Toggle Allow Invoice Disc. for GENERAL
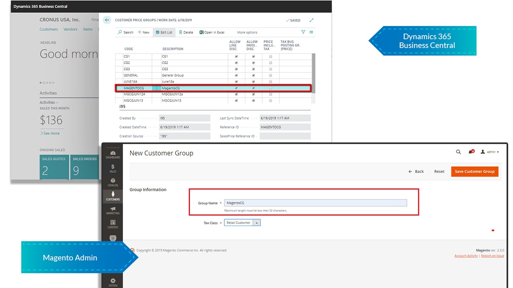The height and width of the screenshot is (288, 513). [253, 75]
